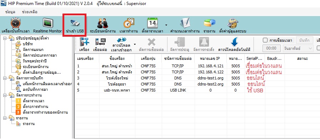Select จัดการประเภทการลา in the tree

tap(40, 55)
